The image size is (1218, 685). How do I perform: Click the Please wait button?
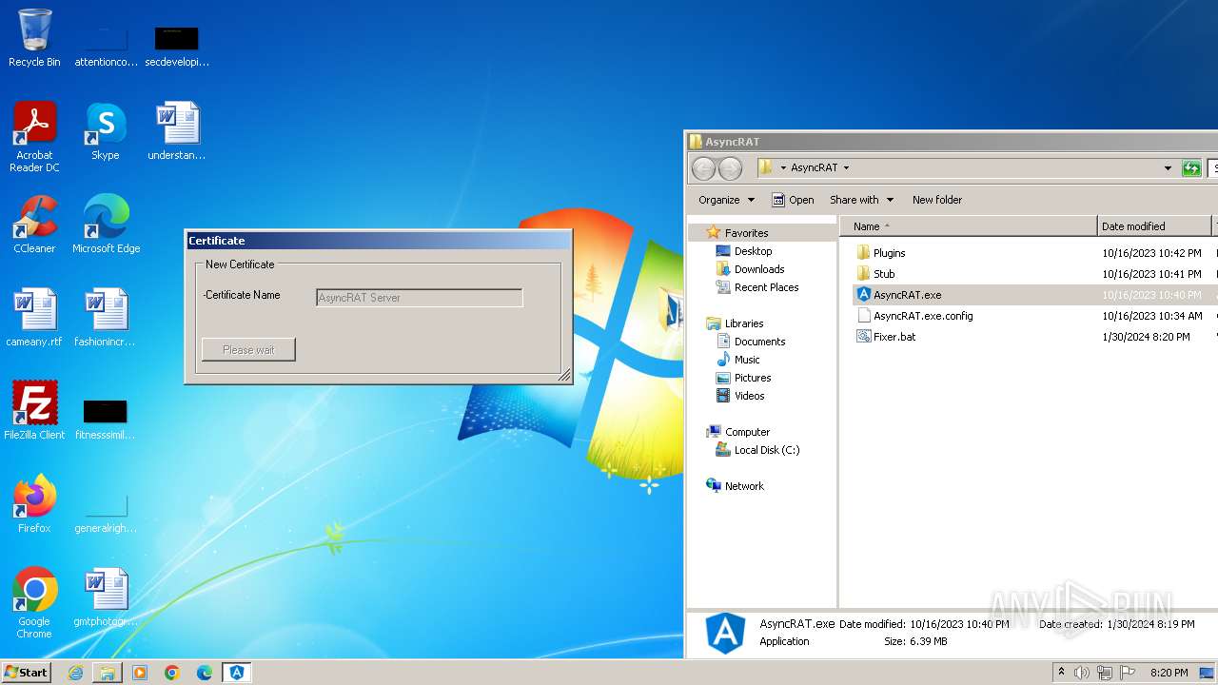(248, 350)
